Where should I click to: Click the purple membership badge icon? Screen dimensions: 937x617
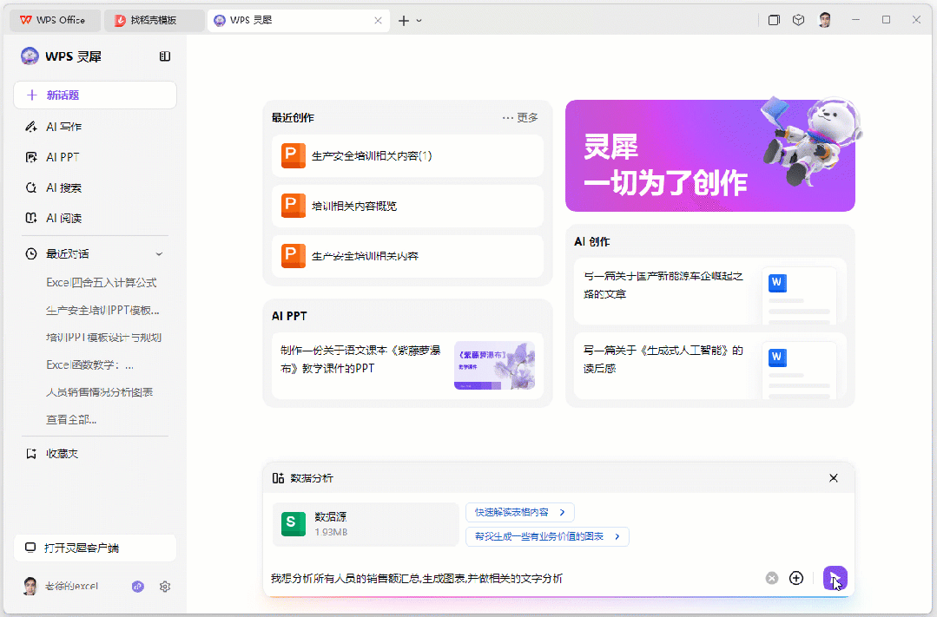point(138,587)
